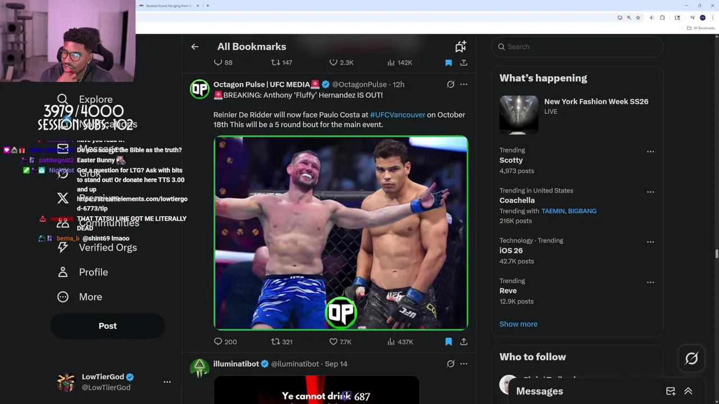This screenshot has height=404, width=719.
Task: Open the floating Grok button
Action: pyautogui.click(x=691, y=358)
